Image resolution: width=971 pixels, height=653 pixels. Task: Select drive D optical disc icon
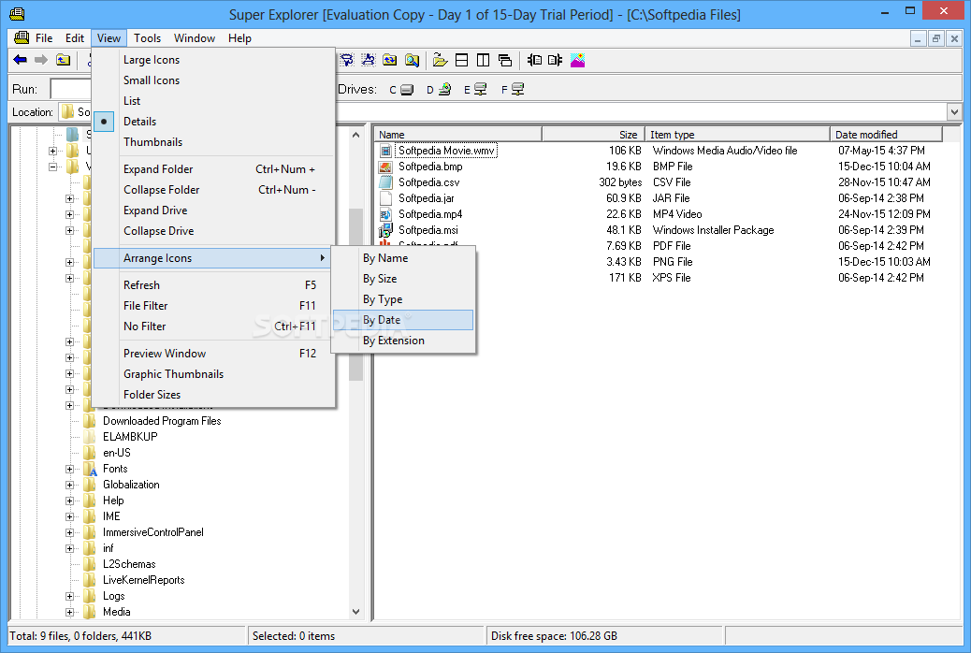pyautogui.click(x=444, y=90)
